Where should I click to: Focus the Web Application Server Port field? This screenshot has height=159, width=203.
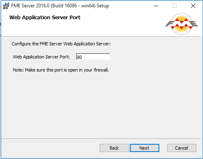(93, 57)
